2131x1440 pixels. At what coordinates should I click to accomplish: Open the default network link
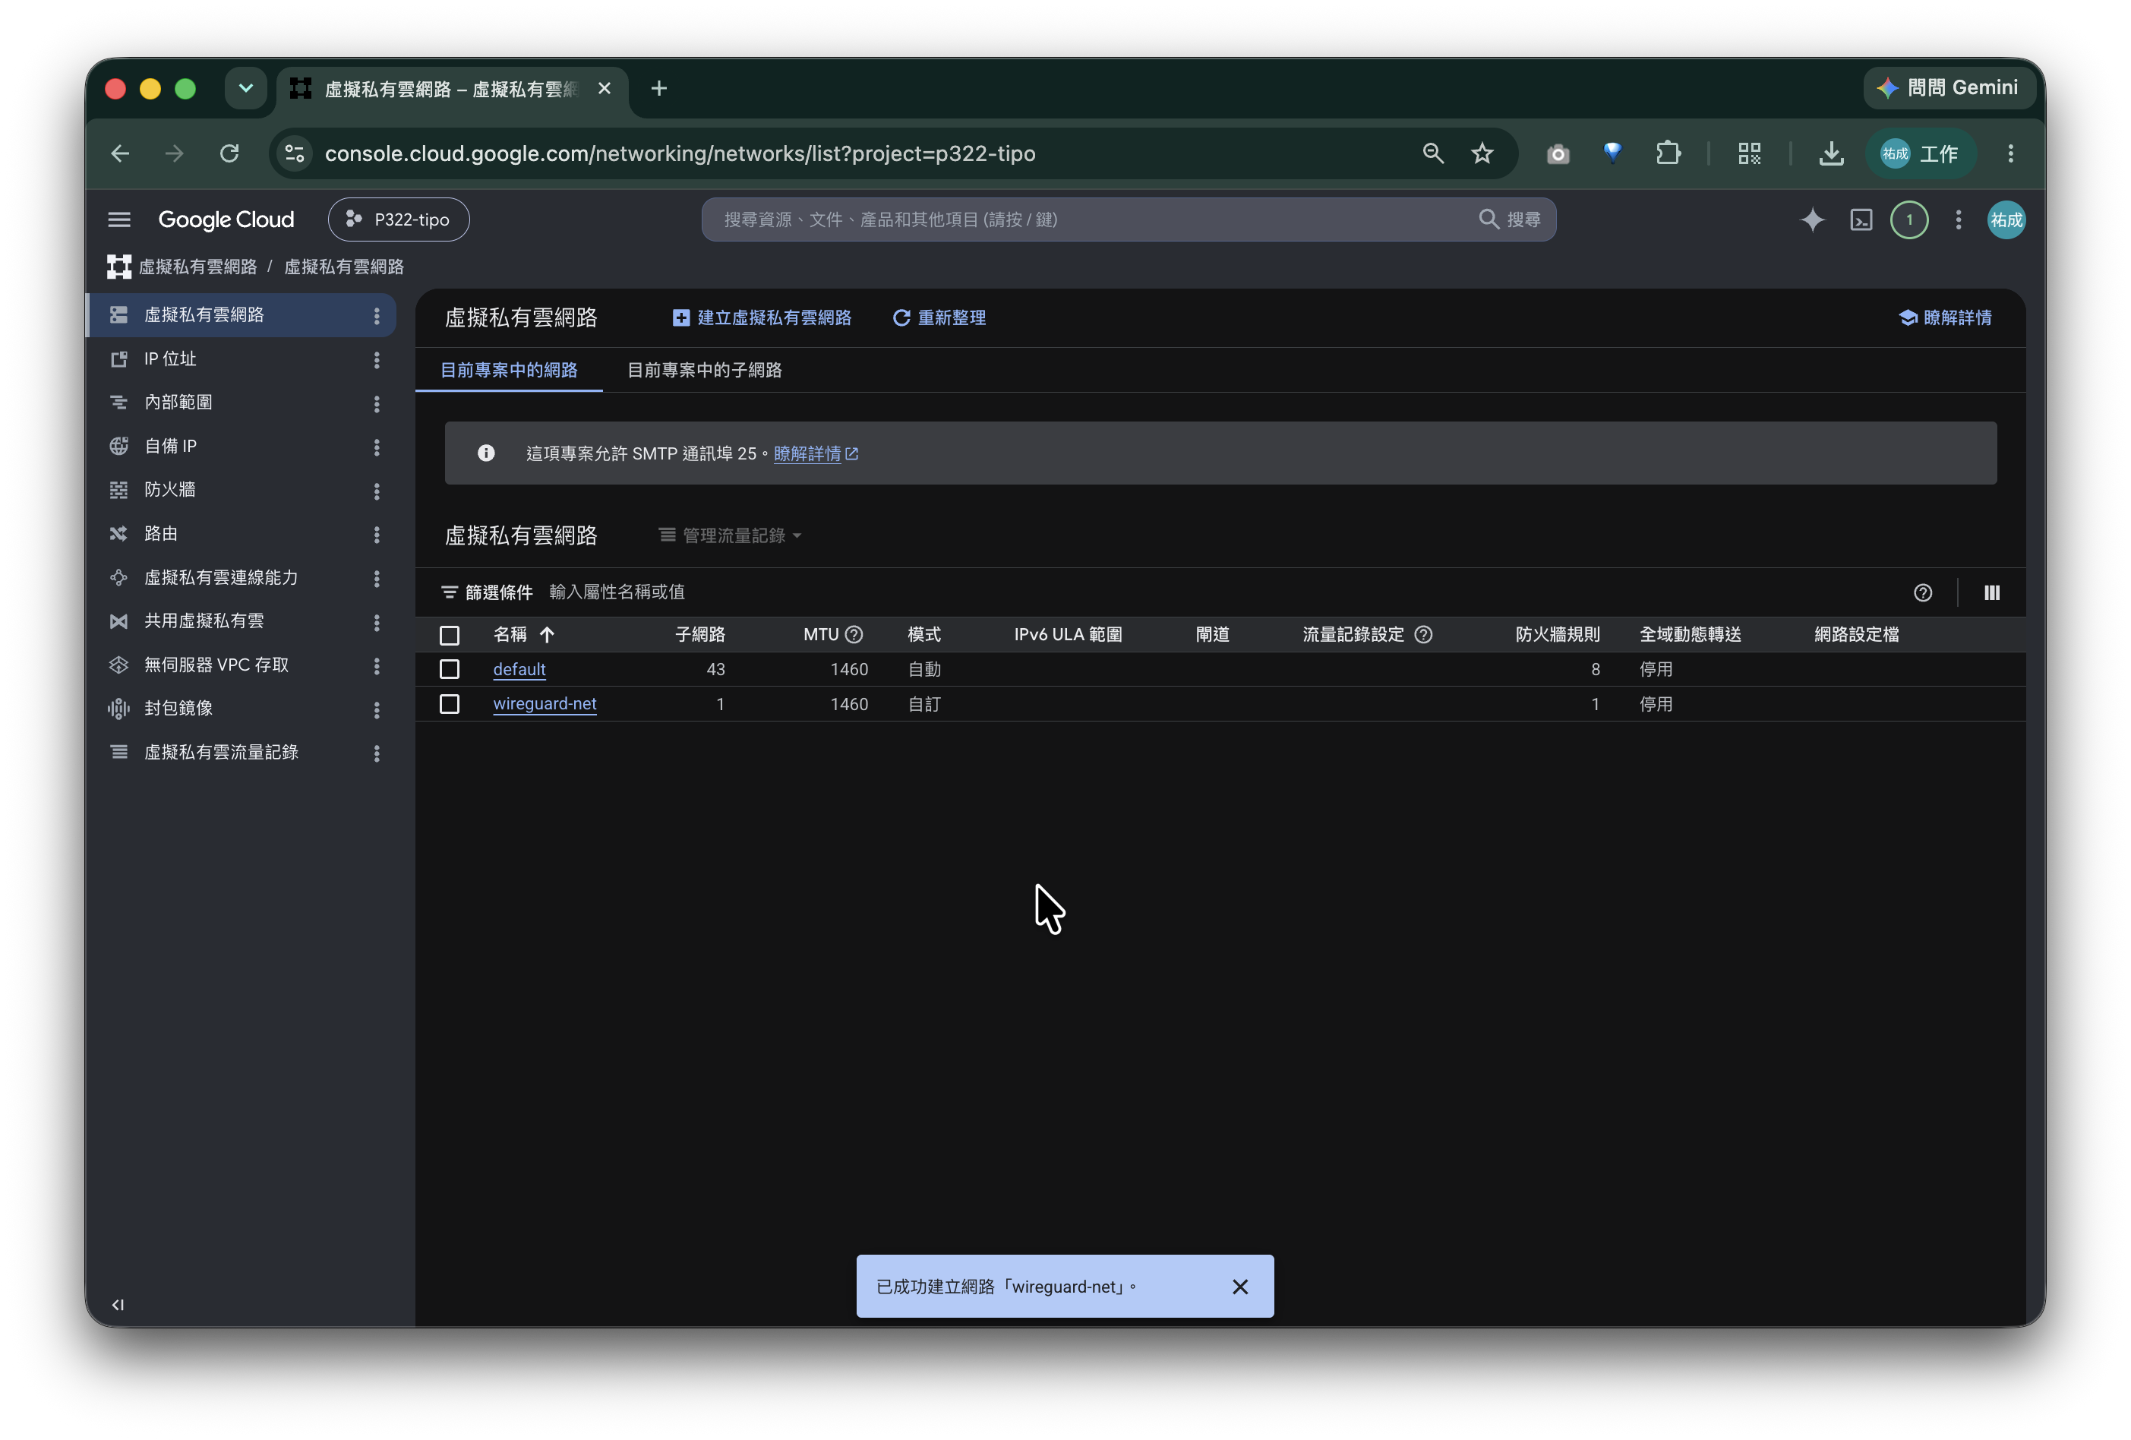click(519, 670)
